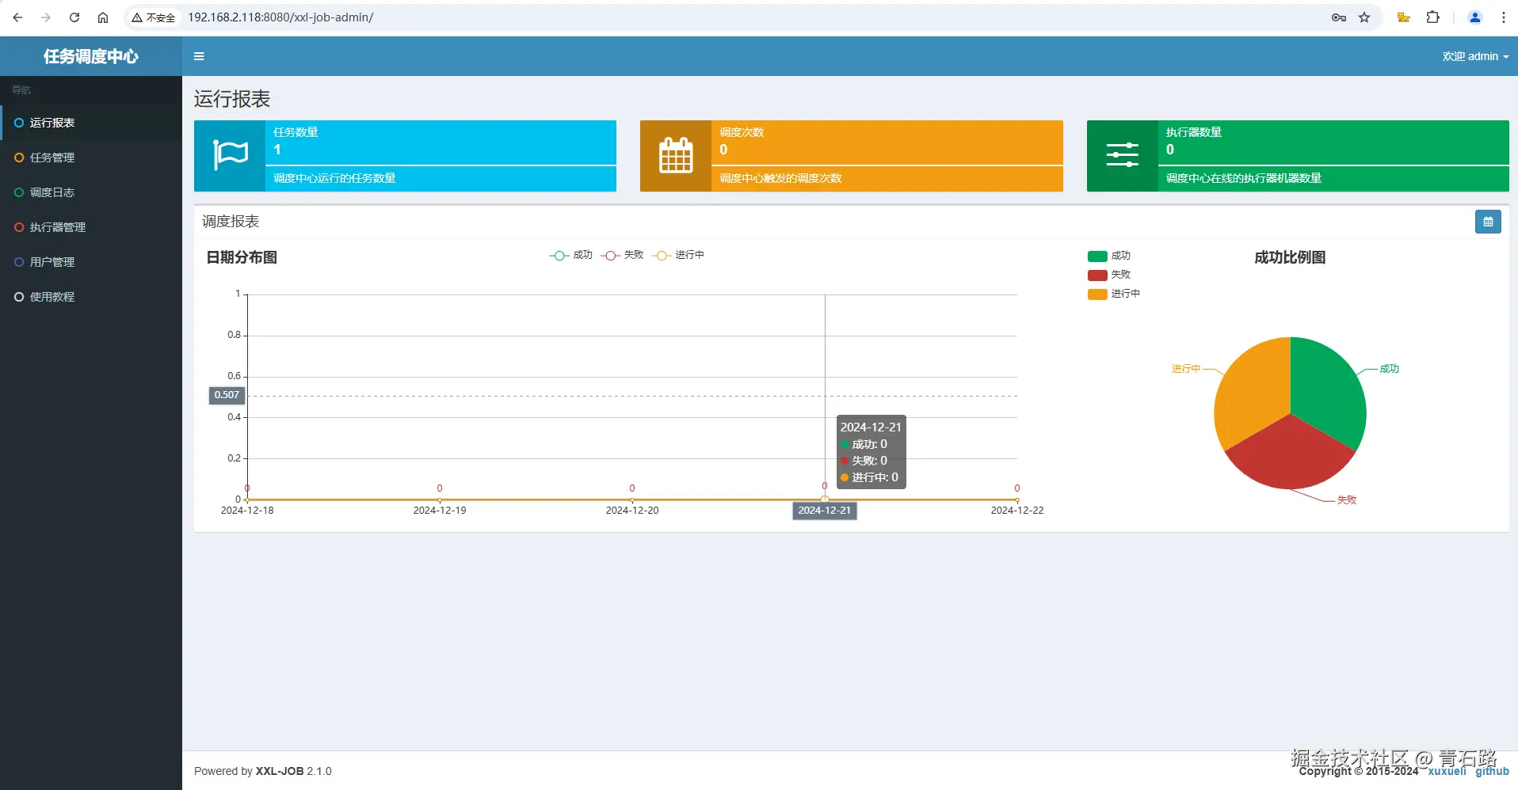The height and width of the screenshot is (790, 1518).
Task: Click the 调度中心在线的执行器机器数量 description
Action: click(x=1244, y=178)
